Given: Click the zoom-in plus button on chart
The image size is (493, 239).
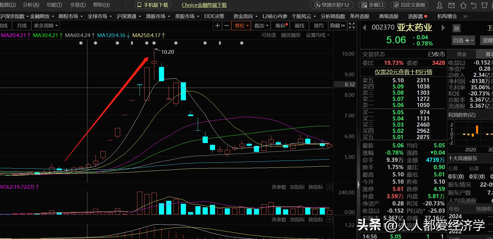Looking at the screenshot, I should click(x=217, y=26).
